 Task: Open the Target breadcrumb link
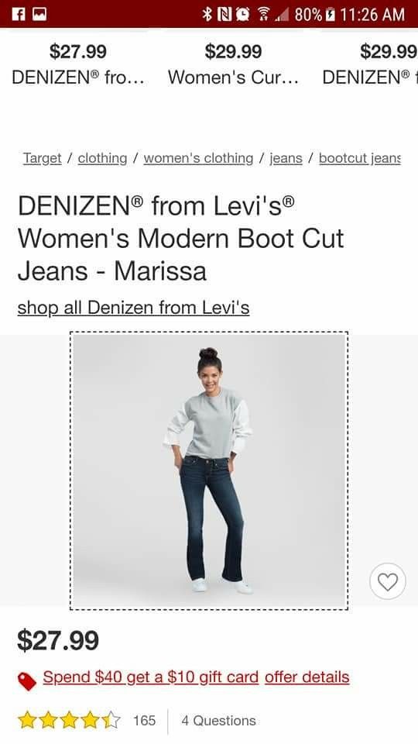[x=42, y=158]
